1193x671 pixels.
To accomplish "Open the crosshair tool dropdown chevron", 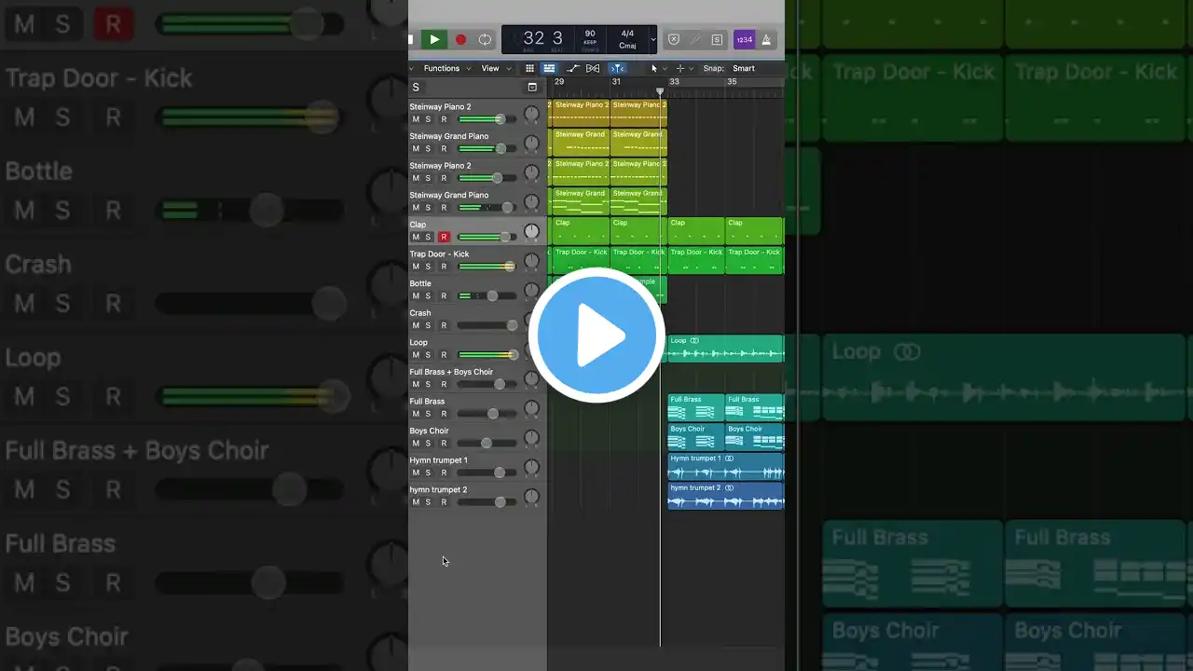I will coord(691,69).
